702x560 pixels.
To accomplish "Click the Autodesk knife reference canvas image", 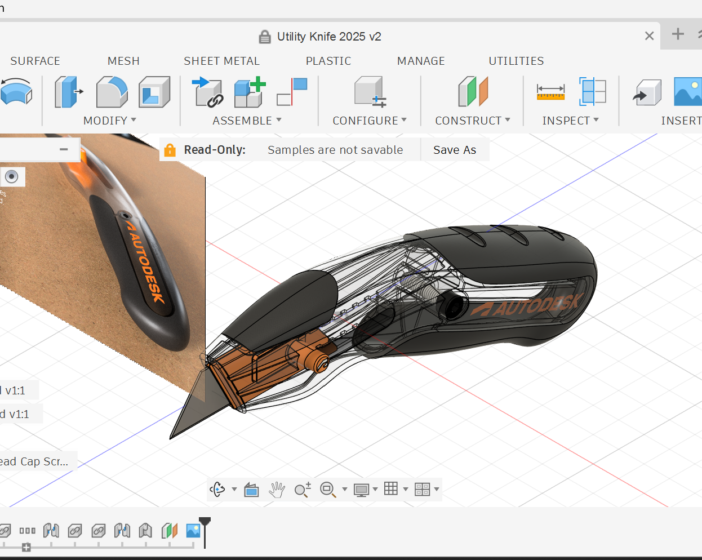I will click(103, 265).
